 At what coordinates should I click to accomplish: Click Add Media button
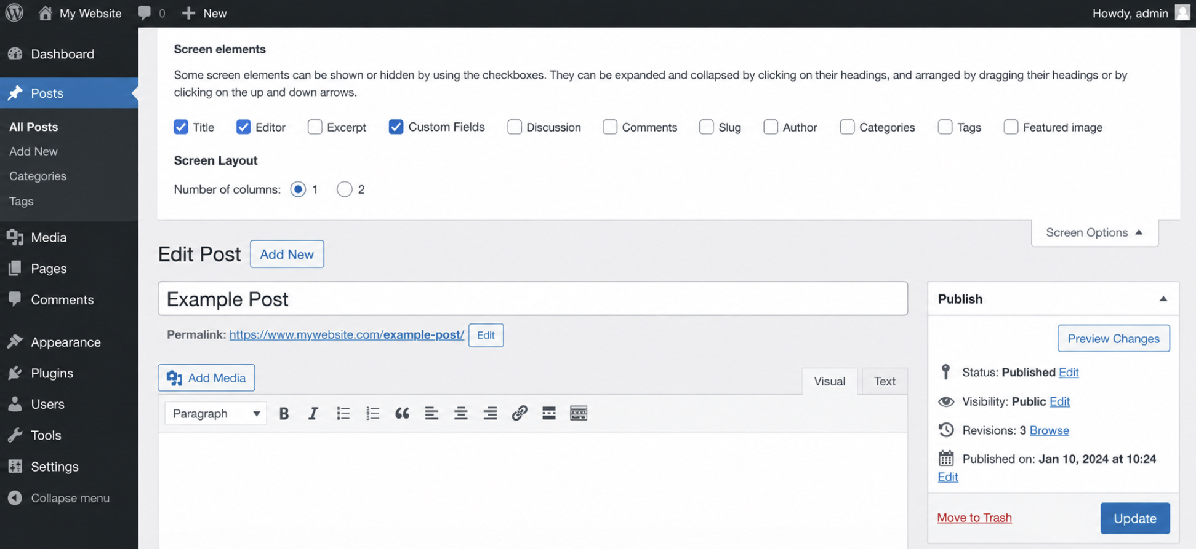click(x=206, y=378)
